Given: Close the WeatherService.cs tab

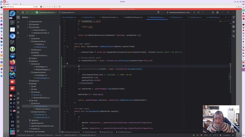Looking at the screenshot, I should (x=166, y=17).
